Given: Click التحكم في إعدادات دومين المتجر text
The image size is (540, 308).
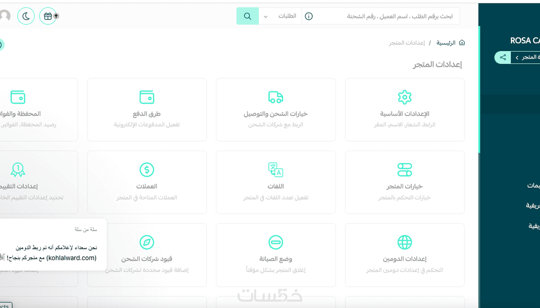Looking at the screenshot, I should 405,270.
